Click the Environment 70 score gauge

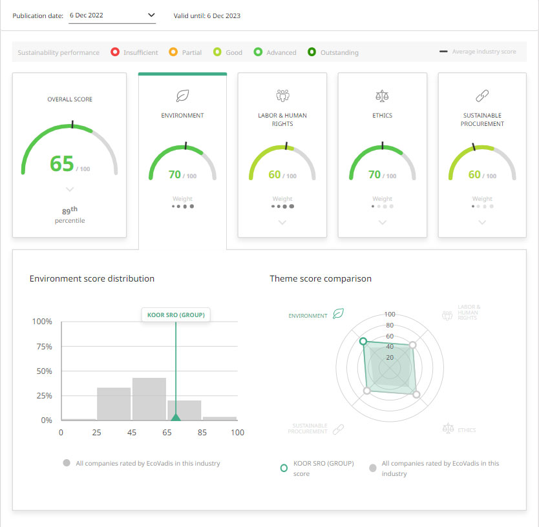click(182, 162)
